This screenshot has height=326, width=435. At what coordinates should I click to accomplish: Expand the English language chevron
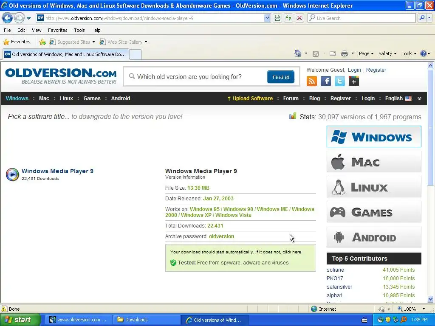tap(419, 98)
